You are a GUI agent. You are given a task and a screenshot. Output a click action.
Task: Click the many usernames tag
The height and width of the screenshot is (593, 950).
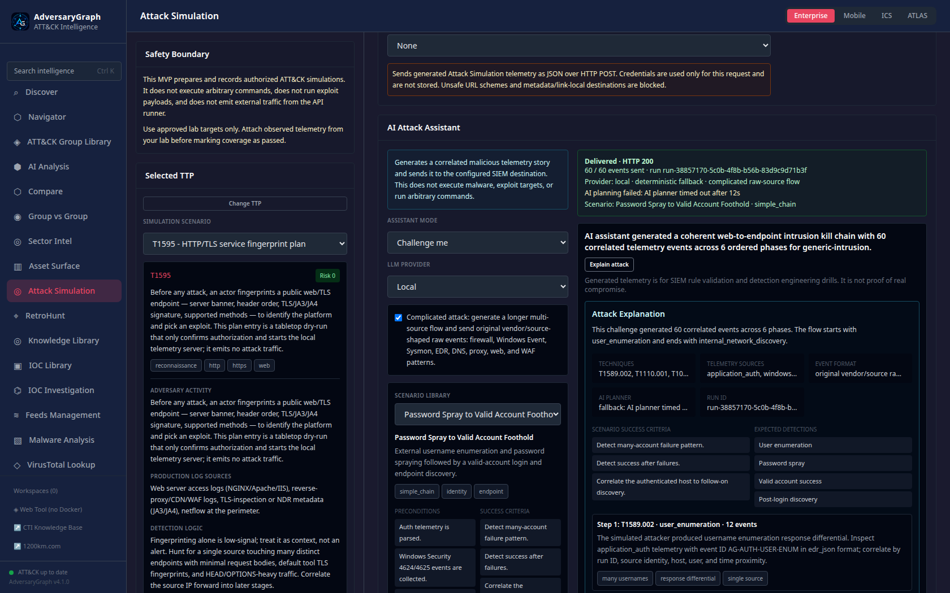625,578
